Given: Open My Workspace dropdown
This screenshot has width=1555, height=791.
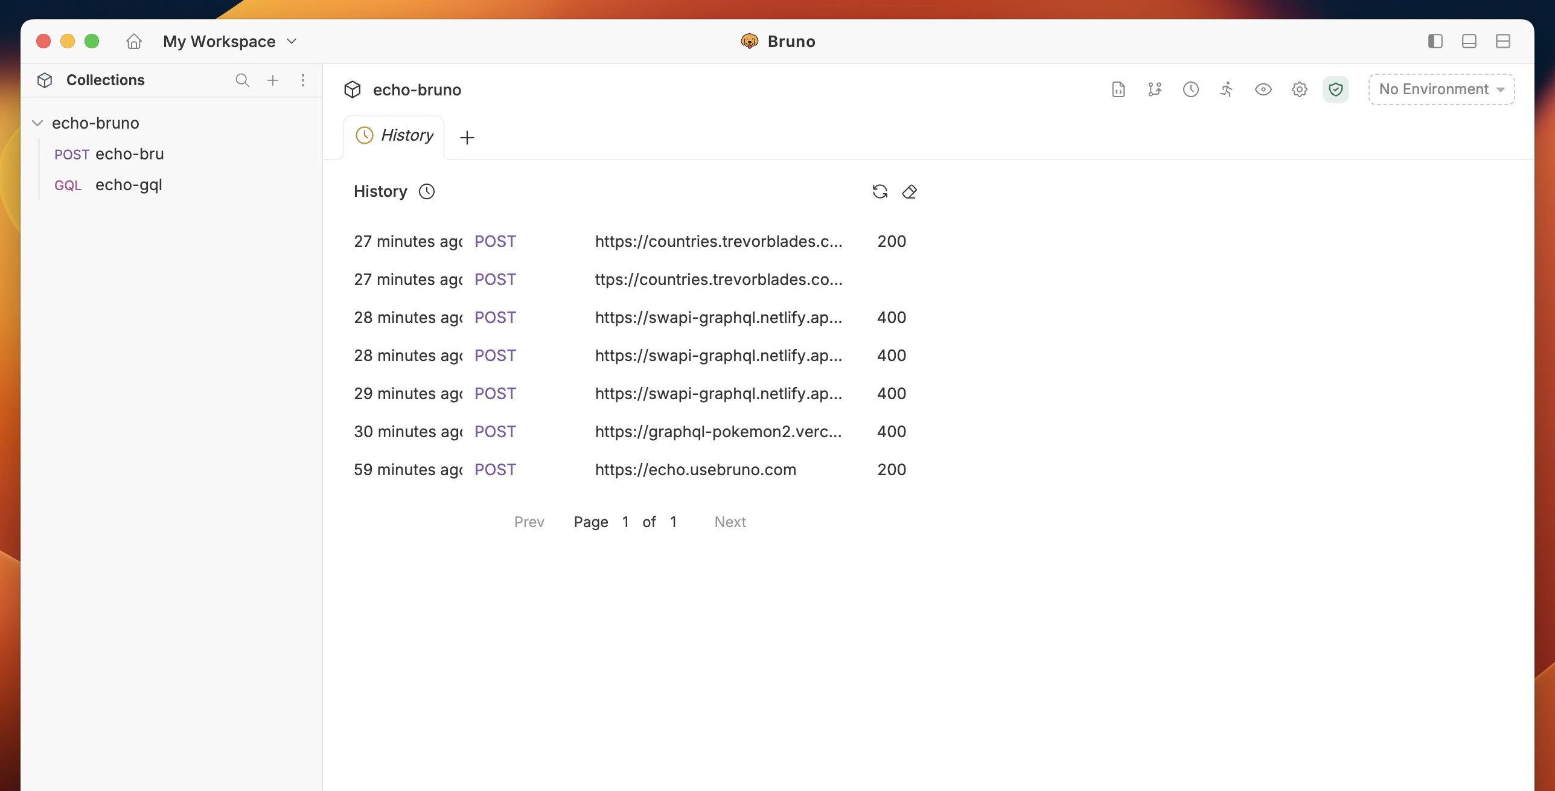Looking at the screenshot, I should [x=229, y=41].
